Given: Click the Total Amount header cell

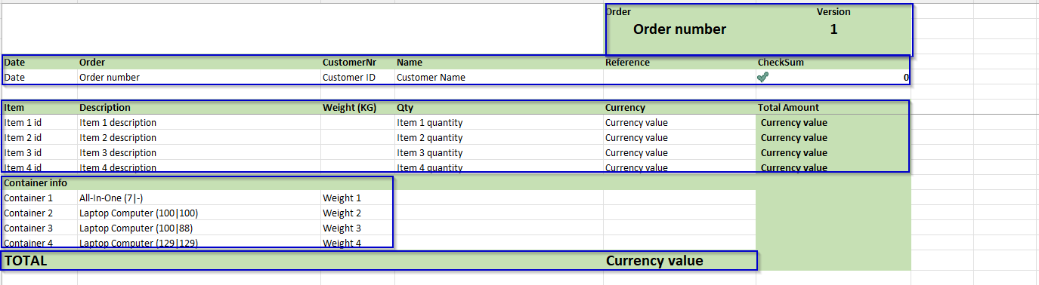Looking at the screenshot, I should [x=833, y=107].
